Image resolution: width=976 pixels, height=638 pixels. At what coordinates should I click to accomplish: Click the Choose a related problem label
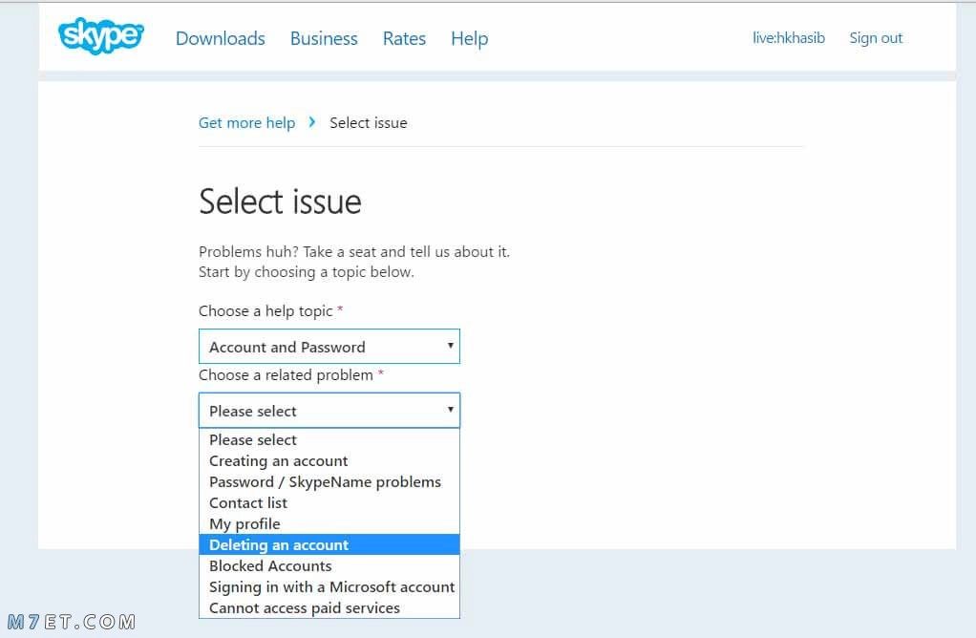pyautogui.click(x=290, y=374)
